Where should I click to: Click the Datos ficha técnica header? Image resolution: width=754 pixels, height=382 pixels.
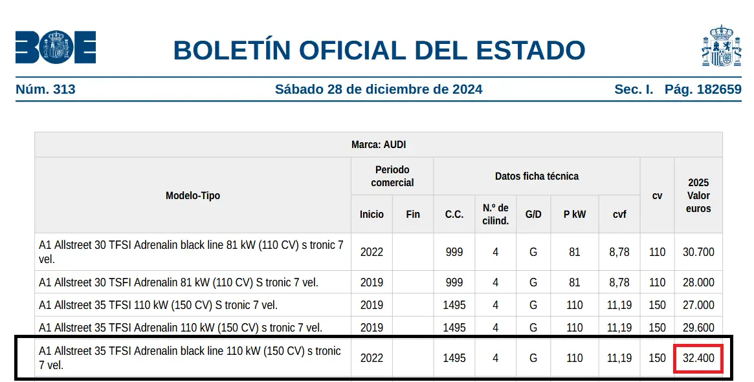point(537,176)
